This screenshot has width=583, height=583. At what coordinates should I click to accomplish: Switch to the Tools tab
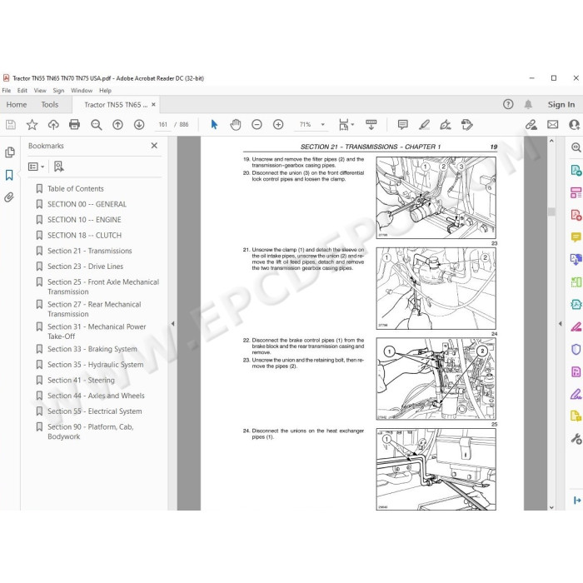[50, 104]
